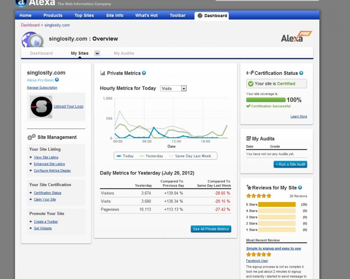
Task: Click the Visitors +139.04 % value
Action: click(173, 193)
